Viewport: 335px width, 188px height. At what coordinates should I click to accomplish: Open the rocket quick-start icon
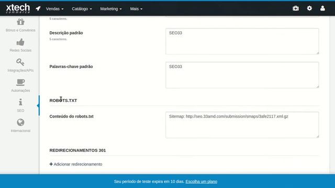[x=38, y=8]
